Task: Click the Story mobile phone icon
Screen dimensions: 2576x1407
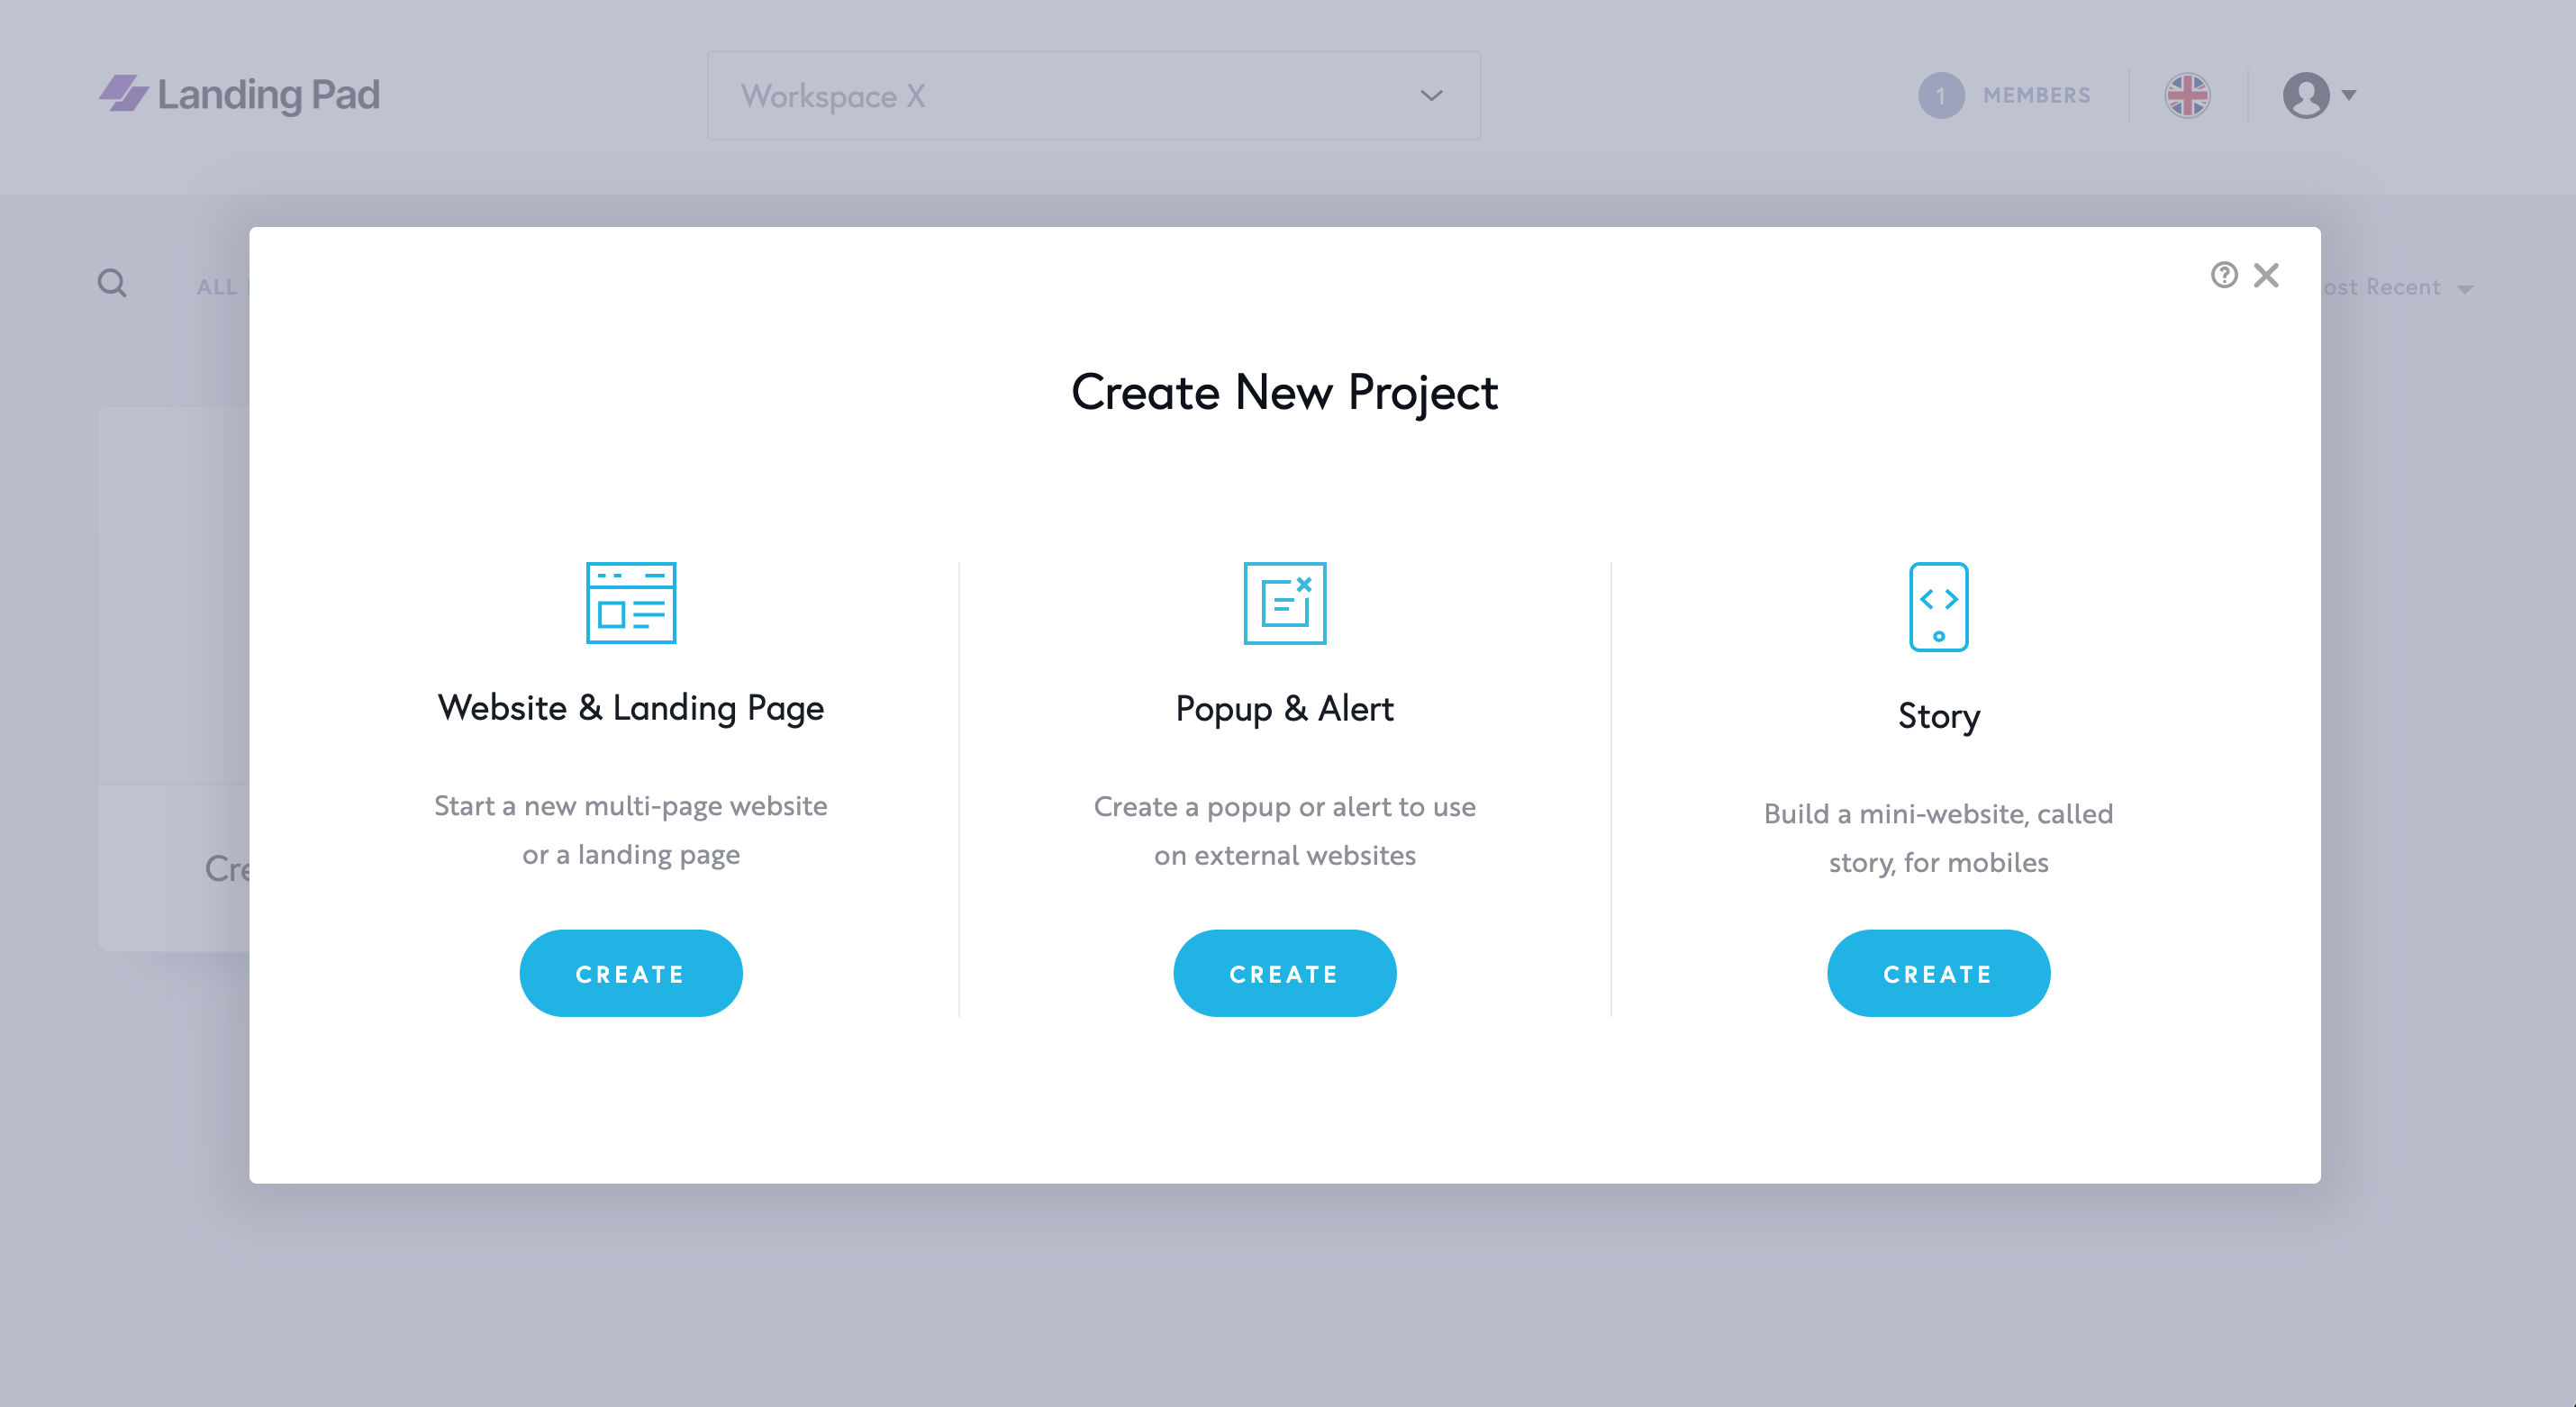Action: (x=1938, y=607)
